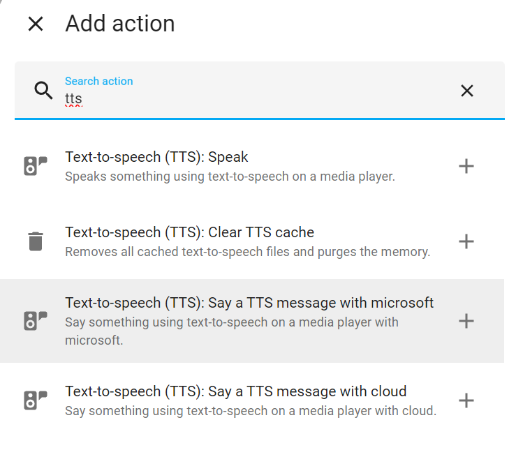This screenshot has width=516, height=450.
Task: Select Text-to-speech (TTS): Speak title
Action: coord(156,157)
